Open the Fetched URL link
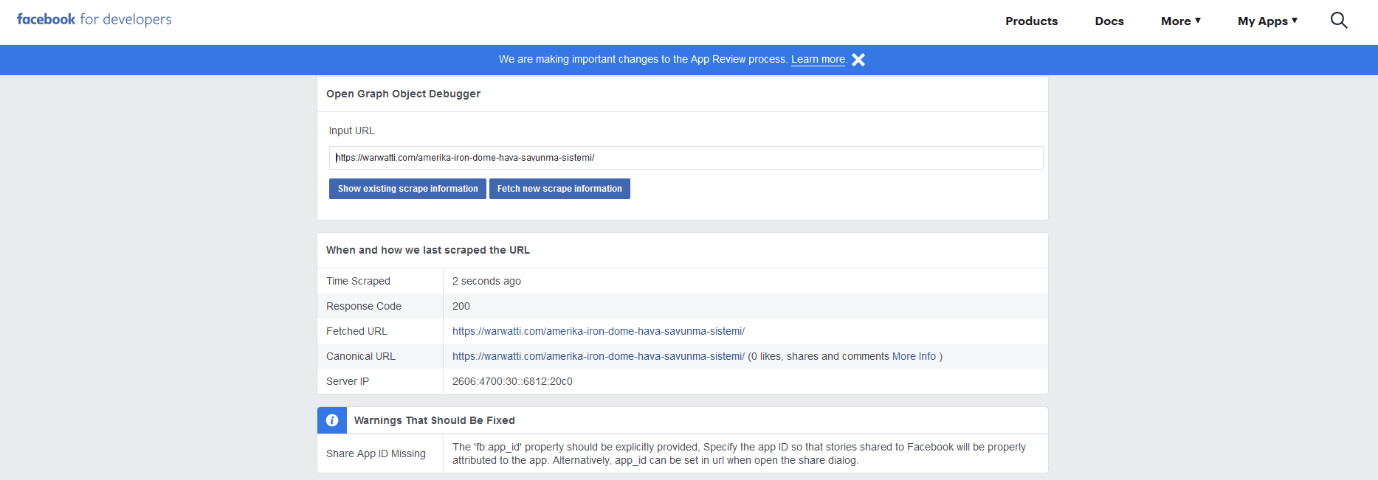 click(599, 331)
